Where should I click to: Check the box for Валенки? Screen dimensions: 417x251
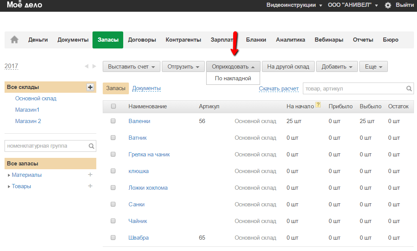pos(113,121)
